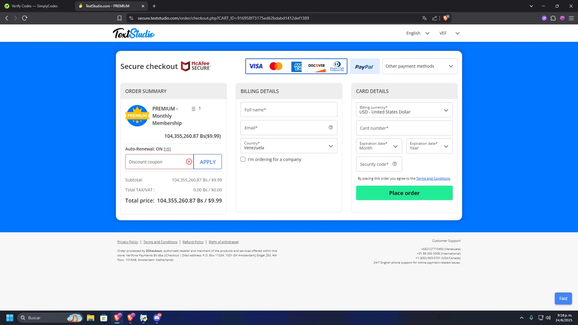This screenshot has height=325, width=578.
Task: Click the share page icon
Action: tap(435, 18)
